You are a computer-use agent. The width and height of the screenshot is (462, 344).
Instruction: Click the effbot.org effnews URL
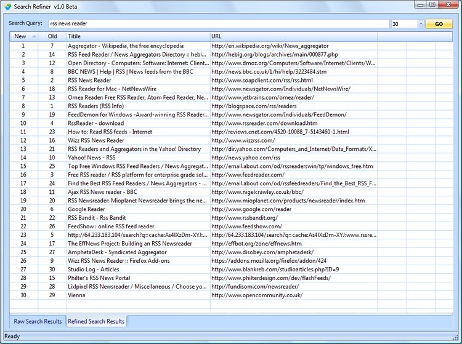pos(256,243)
